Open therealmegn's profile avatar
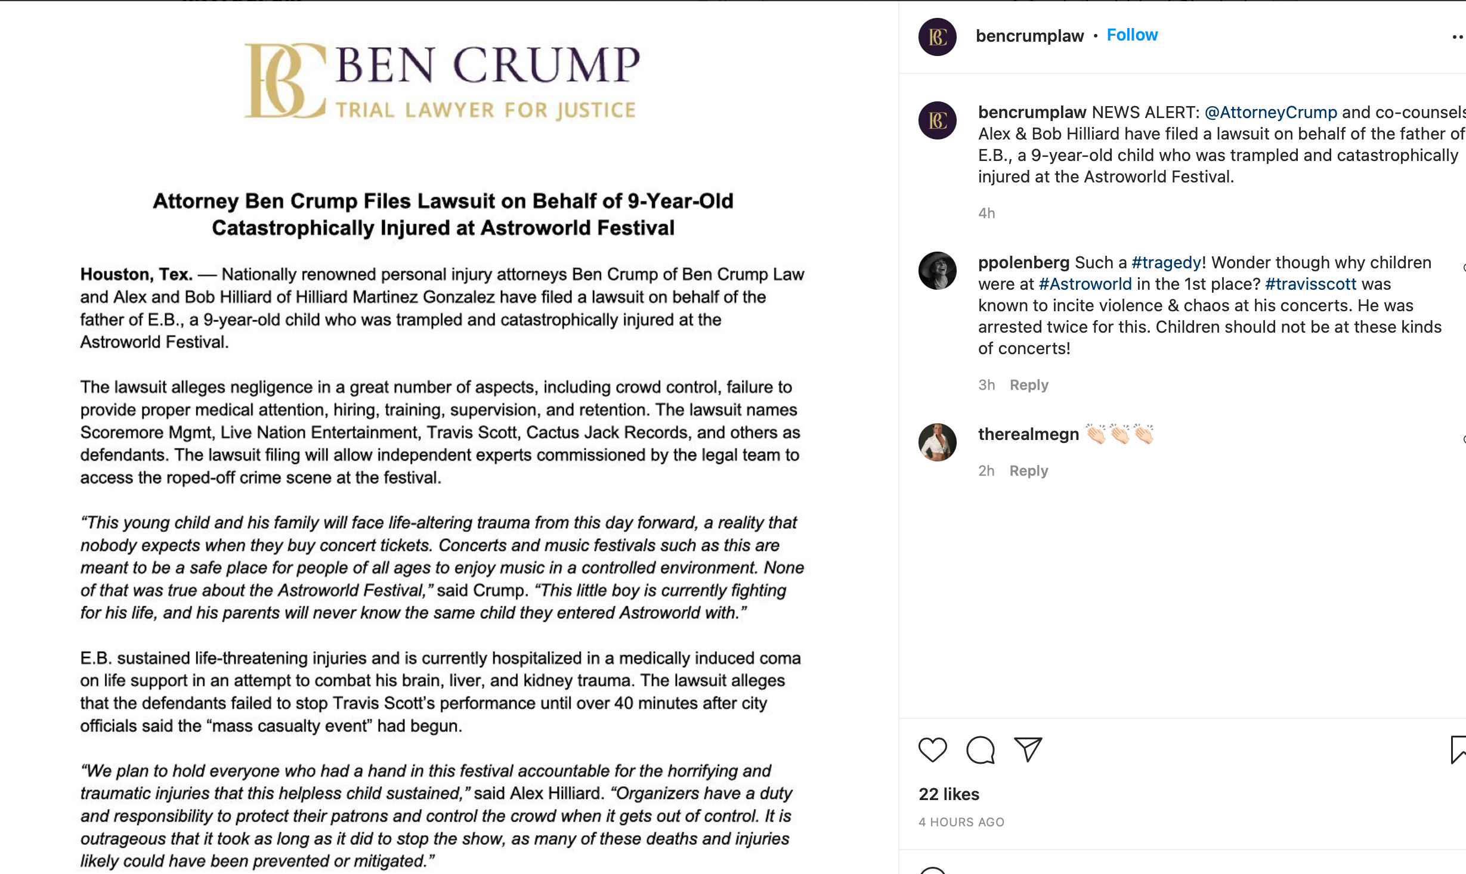This screenshot has width=1466, height=874. point(937,442)
